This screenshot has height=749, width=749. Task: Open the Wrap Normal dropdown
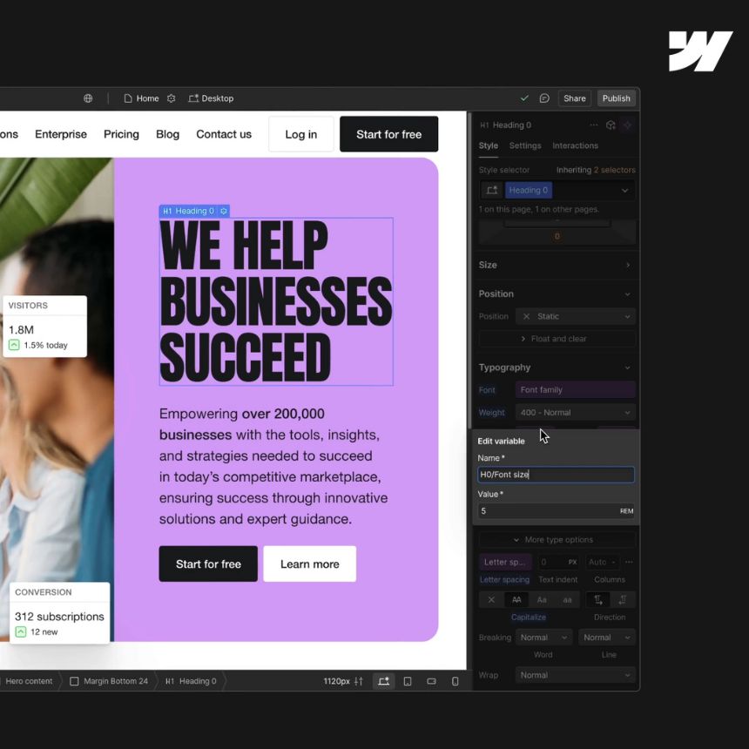tap(575, 676)
